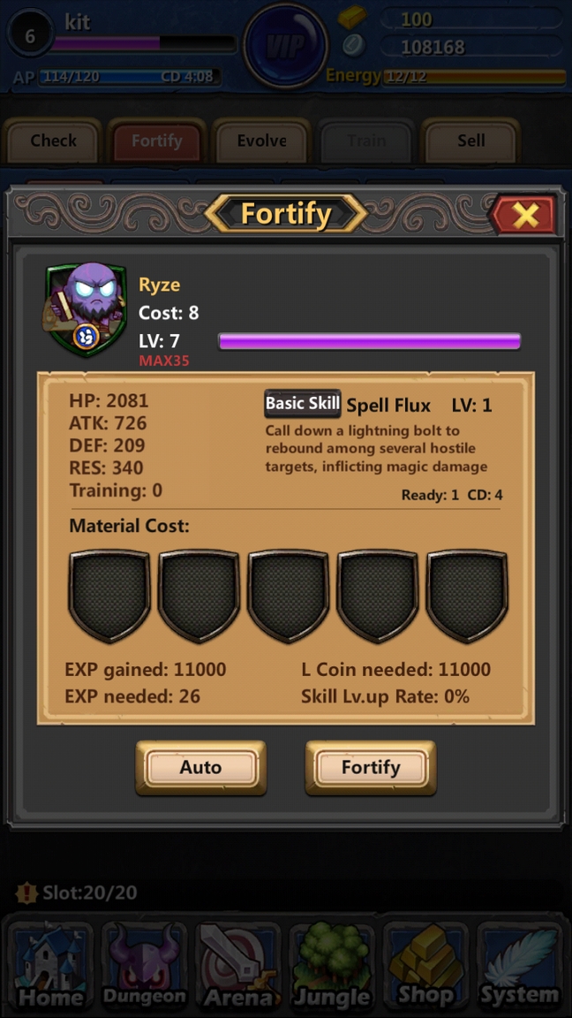Select the first empty material shield slot

point(109,596)
